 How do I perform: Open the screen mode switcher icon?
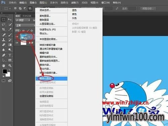[x=10, y=81]
